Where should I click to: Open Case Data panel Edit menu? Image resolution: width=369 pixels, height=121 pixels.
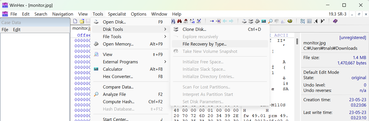(17, 30)
